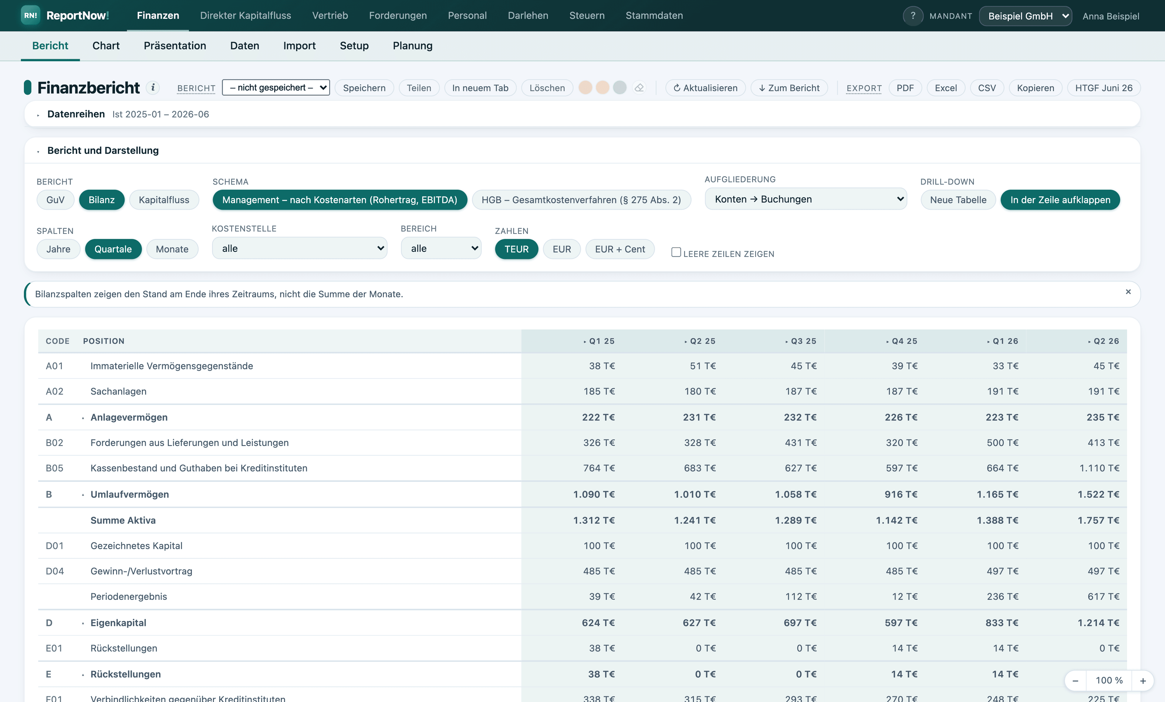Viewport: 1165px width, 702px height.
Task: Zoom out with the minus icon
Action: [1075, 681]
